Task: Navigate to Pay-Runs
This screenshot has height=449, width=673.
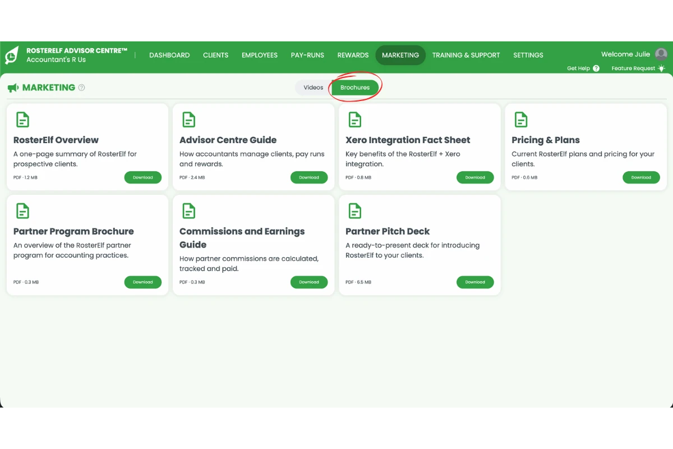Action: 307,55
